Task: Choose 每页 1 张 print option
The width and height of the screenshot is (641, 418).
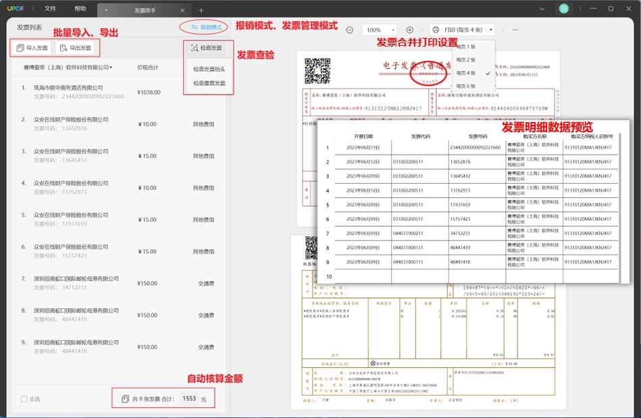Action: [466, 47]
